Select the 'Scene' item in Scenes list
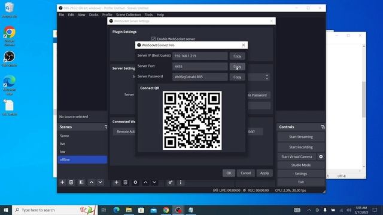 83,136
